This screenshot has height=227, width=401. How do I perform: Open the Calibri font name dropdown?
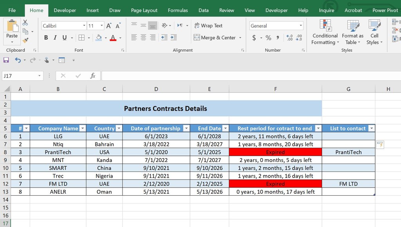click(84, 26)
